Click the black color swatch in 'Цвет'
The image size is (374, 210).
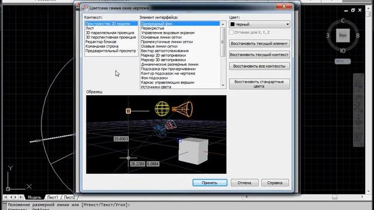click(x=233, y=24)
